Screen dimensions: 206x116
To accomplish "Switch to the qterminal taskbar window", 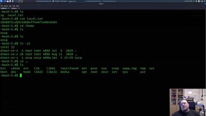I will pyautogui.click(x=76, y=1).
